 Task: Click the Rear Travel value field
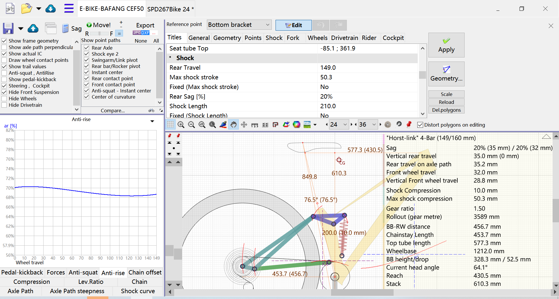click(368, 68)
